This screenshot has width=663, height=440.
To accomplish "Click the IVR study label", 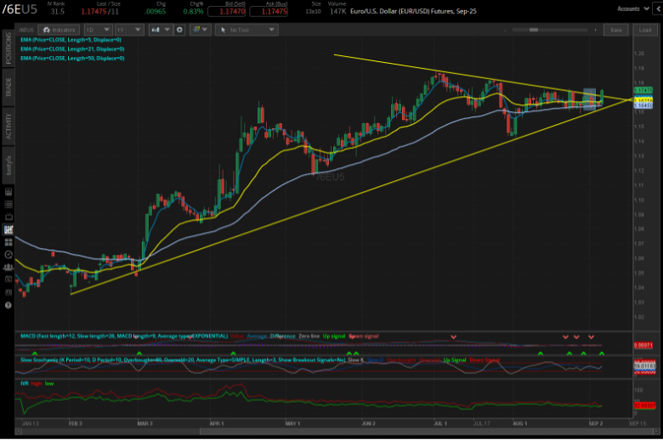I will [x=24, y=384].
